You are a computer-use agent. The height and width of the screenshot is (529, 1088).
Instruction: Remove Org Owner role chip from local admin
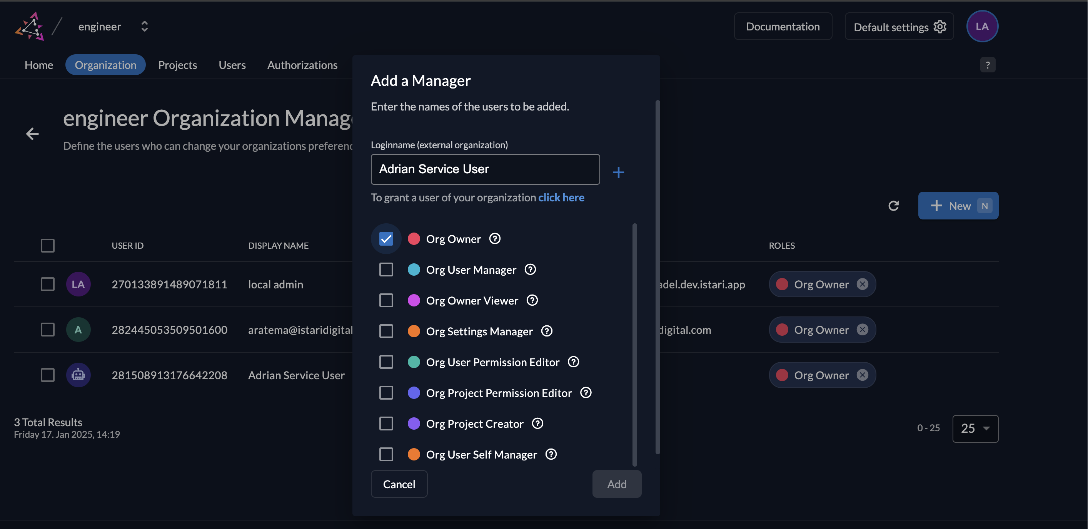click(x=863, y=284)
